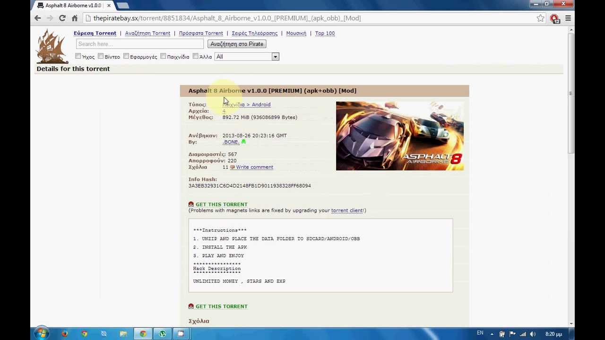Image resolution: width=605 pixels, height=340 pixels.
Task: Click the Αναζήτηση στο Pirate search button
Action: coord(237,44)
